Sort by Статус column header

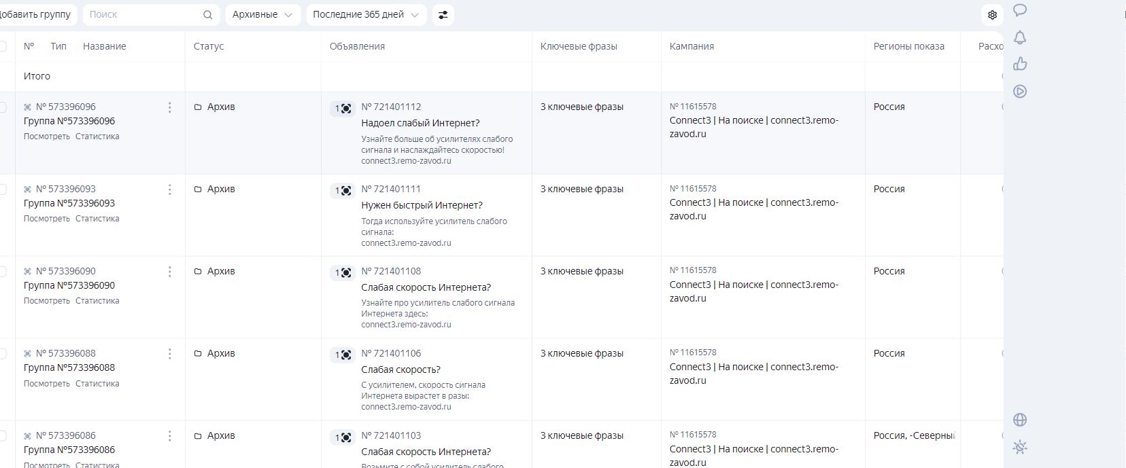(x=209, y=46)
